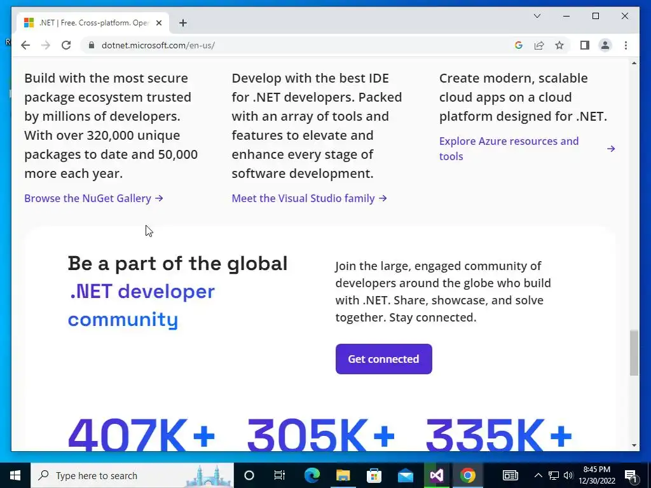Expand the tab search chevron
651x488 pixels.
tap(537, 16)
